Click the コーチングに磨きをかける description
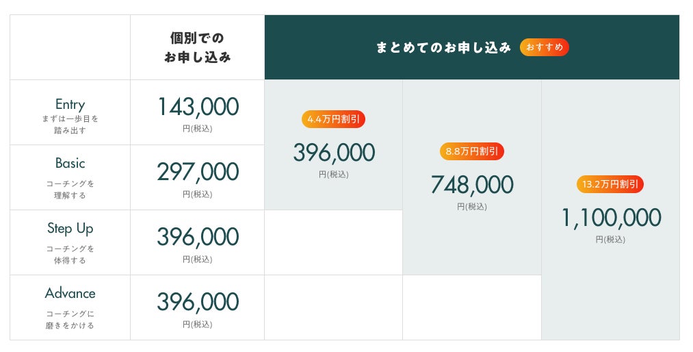693x352 pixels. pyautogui.click(x=70, y=320)
